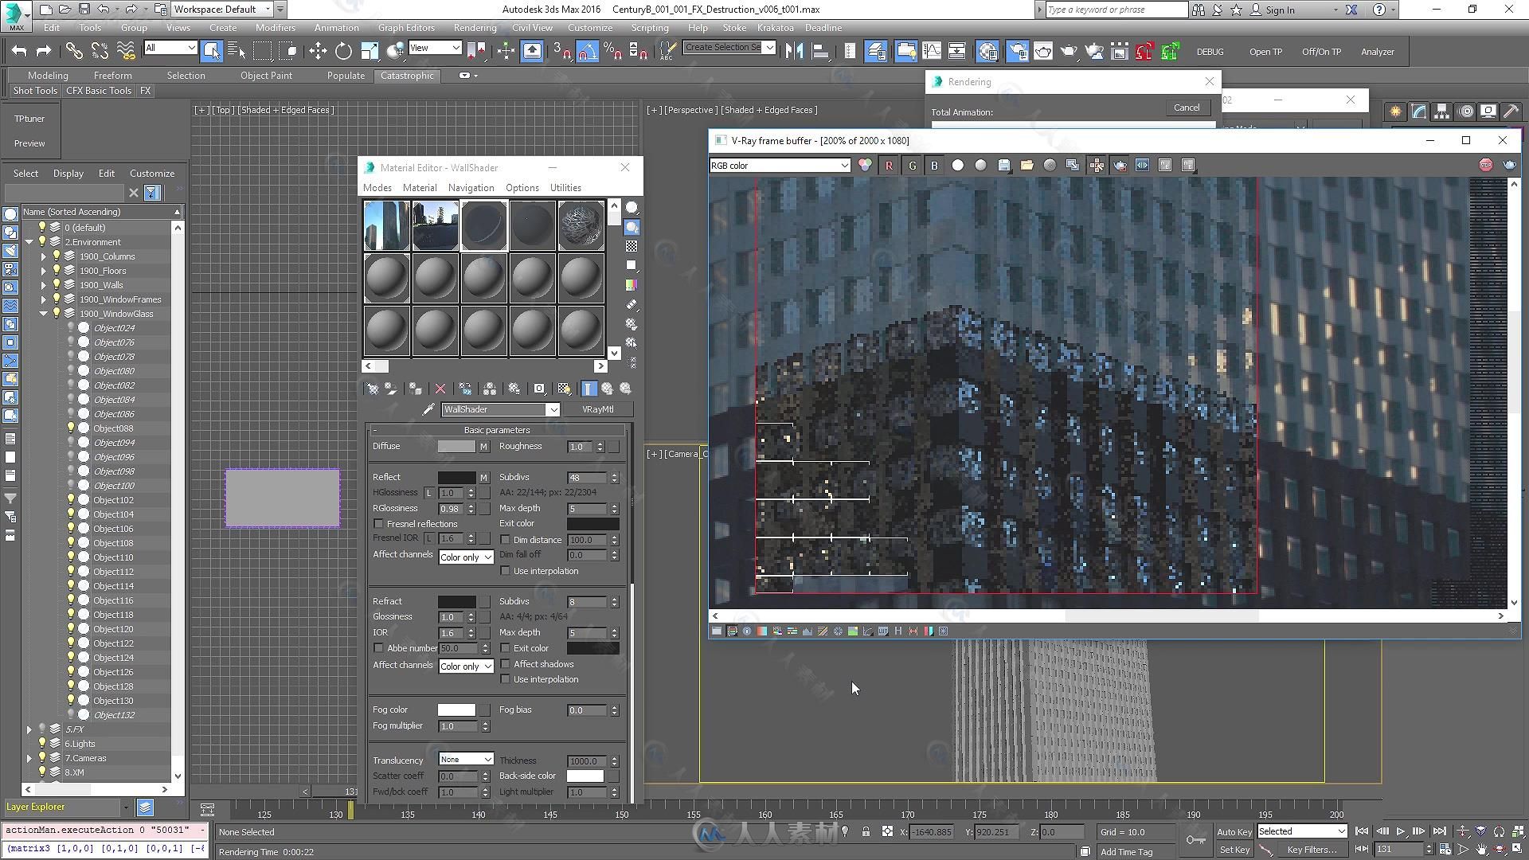
Task: Click the Material Editor pick material icon
Action: (x=428, y=409)
